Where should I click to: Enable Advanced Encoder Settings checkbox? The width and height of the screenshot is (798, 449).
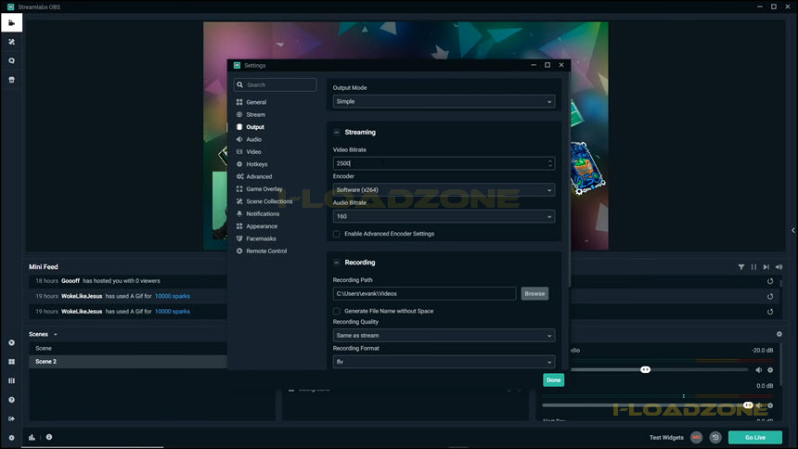(337, 234)
